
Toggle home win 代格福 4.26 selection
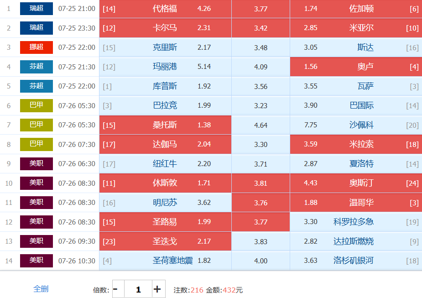[x=165, y=9]
